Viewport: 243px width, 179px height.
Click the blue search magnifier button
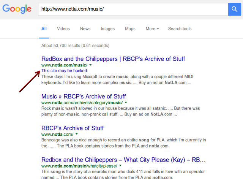(x=235, y=9)
